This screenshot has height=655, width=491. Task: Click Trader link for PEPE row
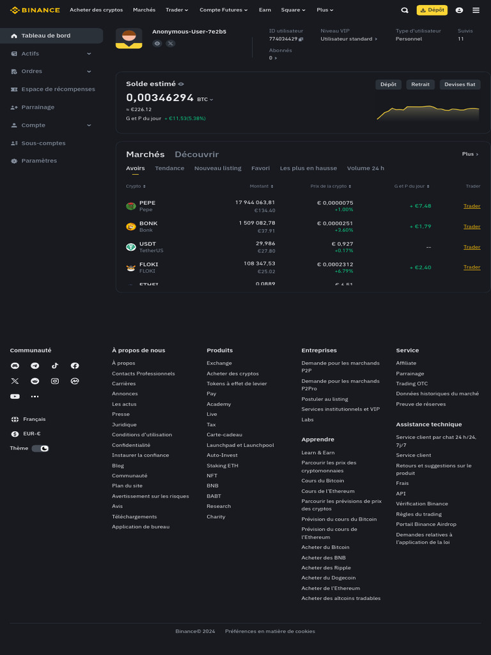472,207
